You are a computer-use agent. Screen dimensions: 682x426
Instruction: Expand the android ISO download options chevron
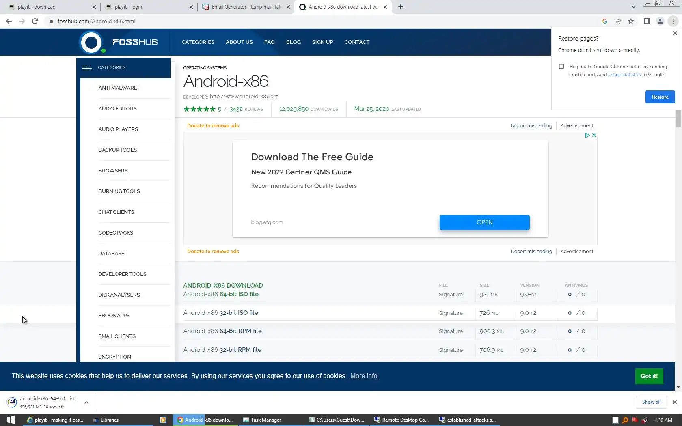[x=86, y=402]
